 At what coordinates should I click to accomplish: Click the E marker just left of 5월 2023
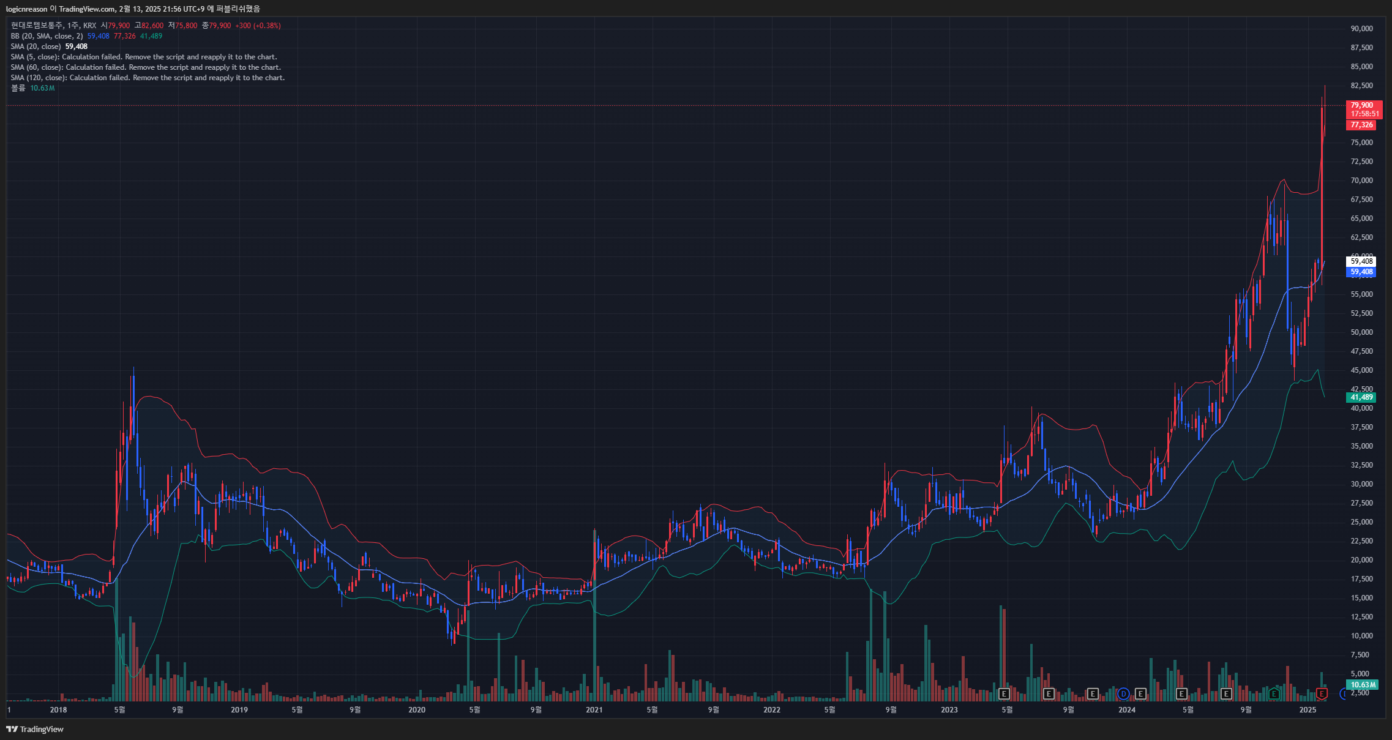tap(1004, 693)
